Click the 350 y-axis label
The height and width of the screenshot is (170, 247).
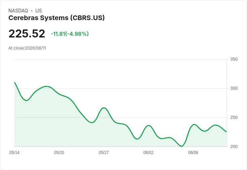(x=234, y=59)
